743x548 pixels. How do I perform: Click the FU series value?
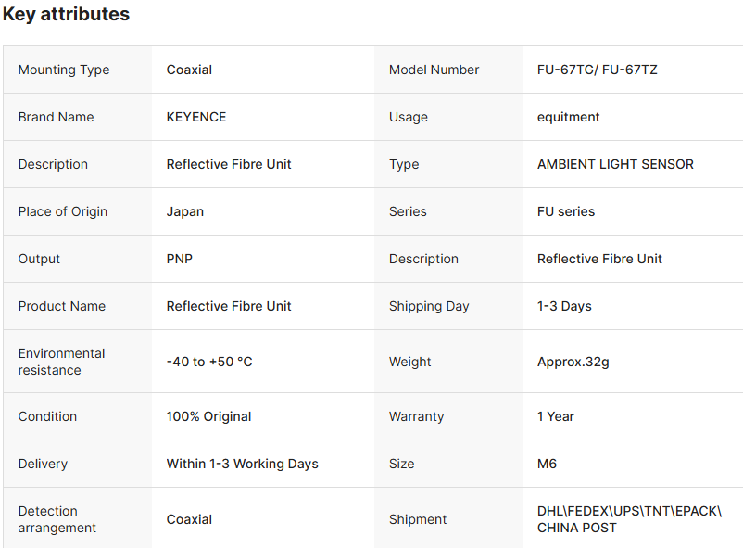566,211
